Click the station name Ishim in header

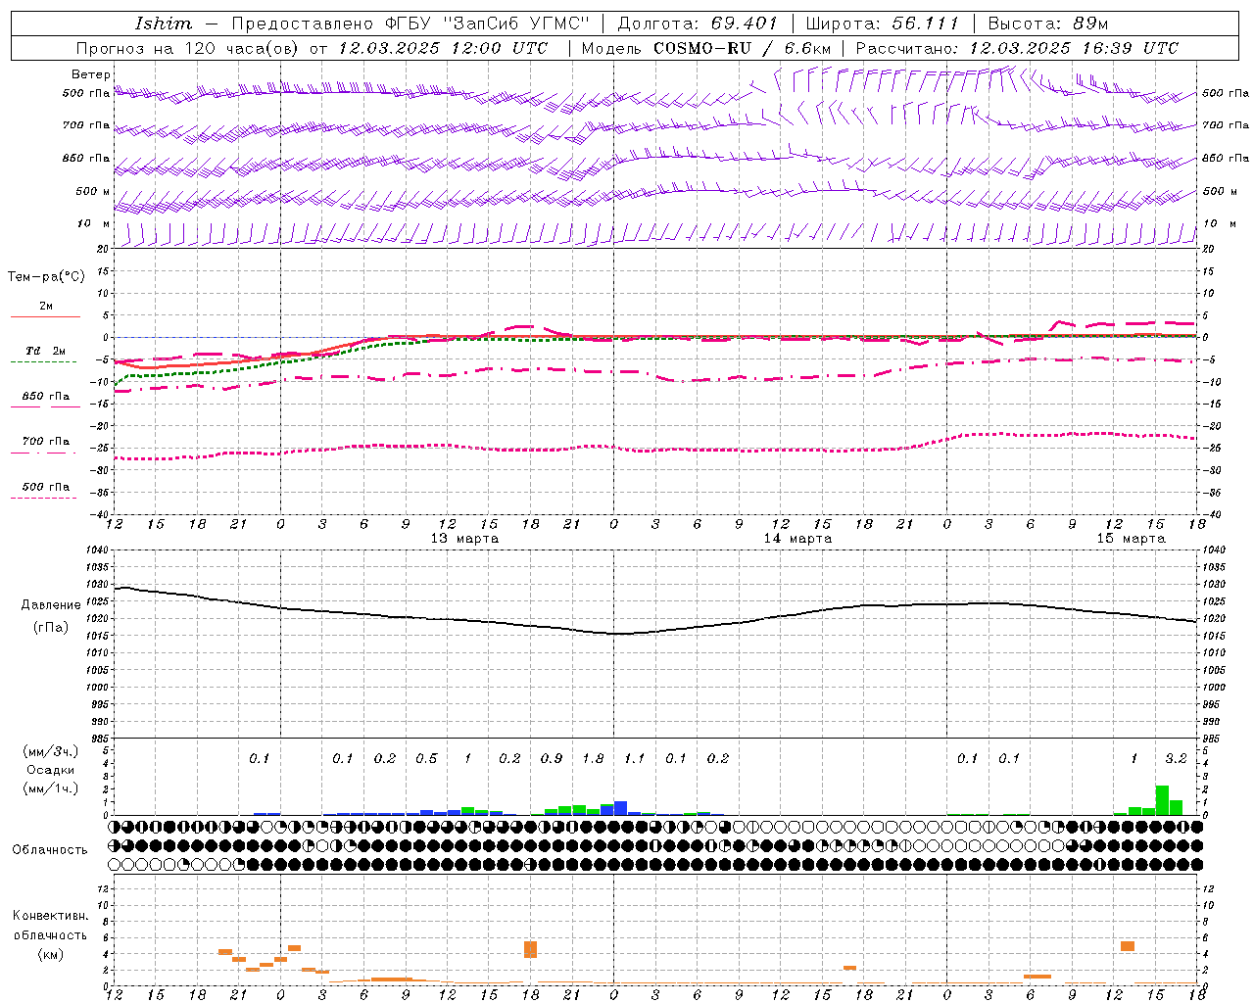[164, 24]
